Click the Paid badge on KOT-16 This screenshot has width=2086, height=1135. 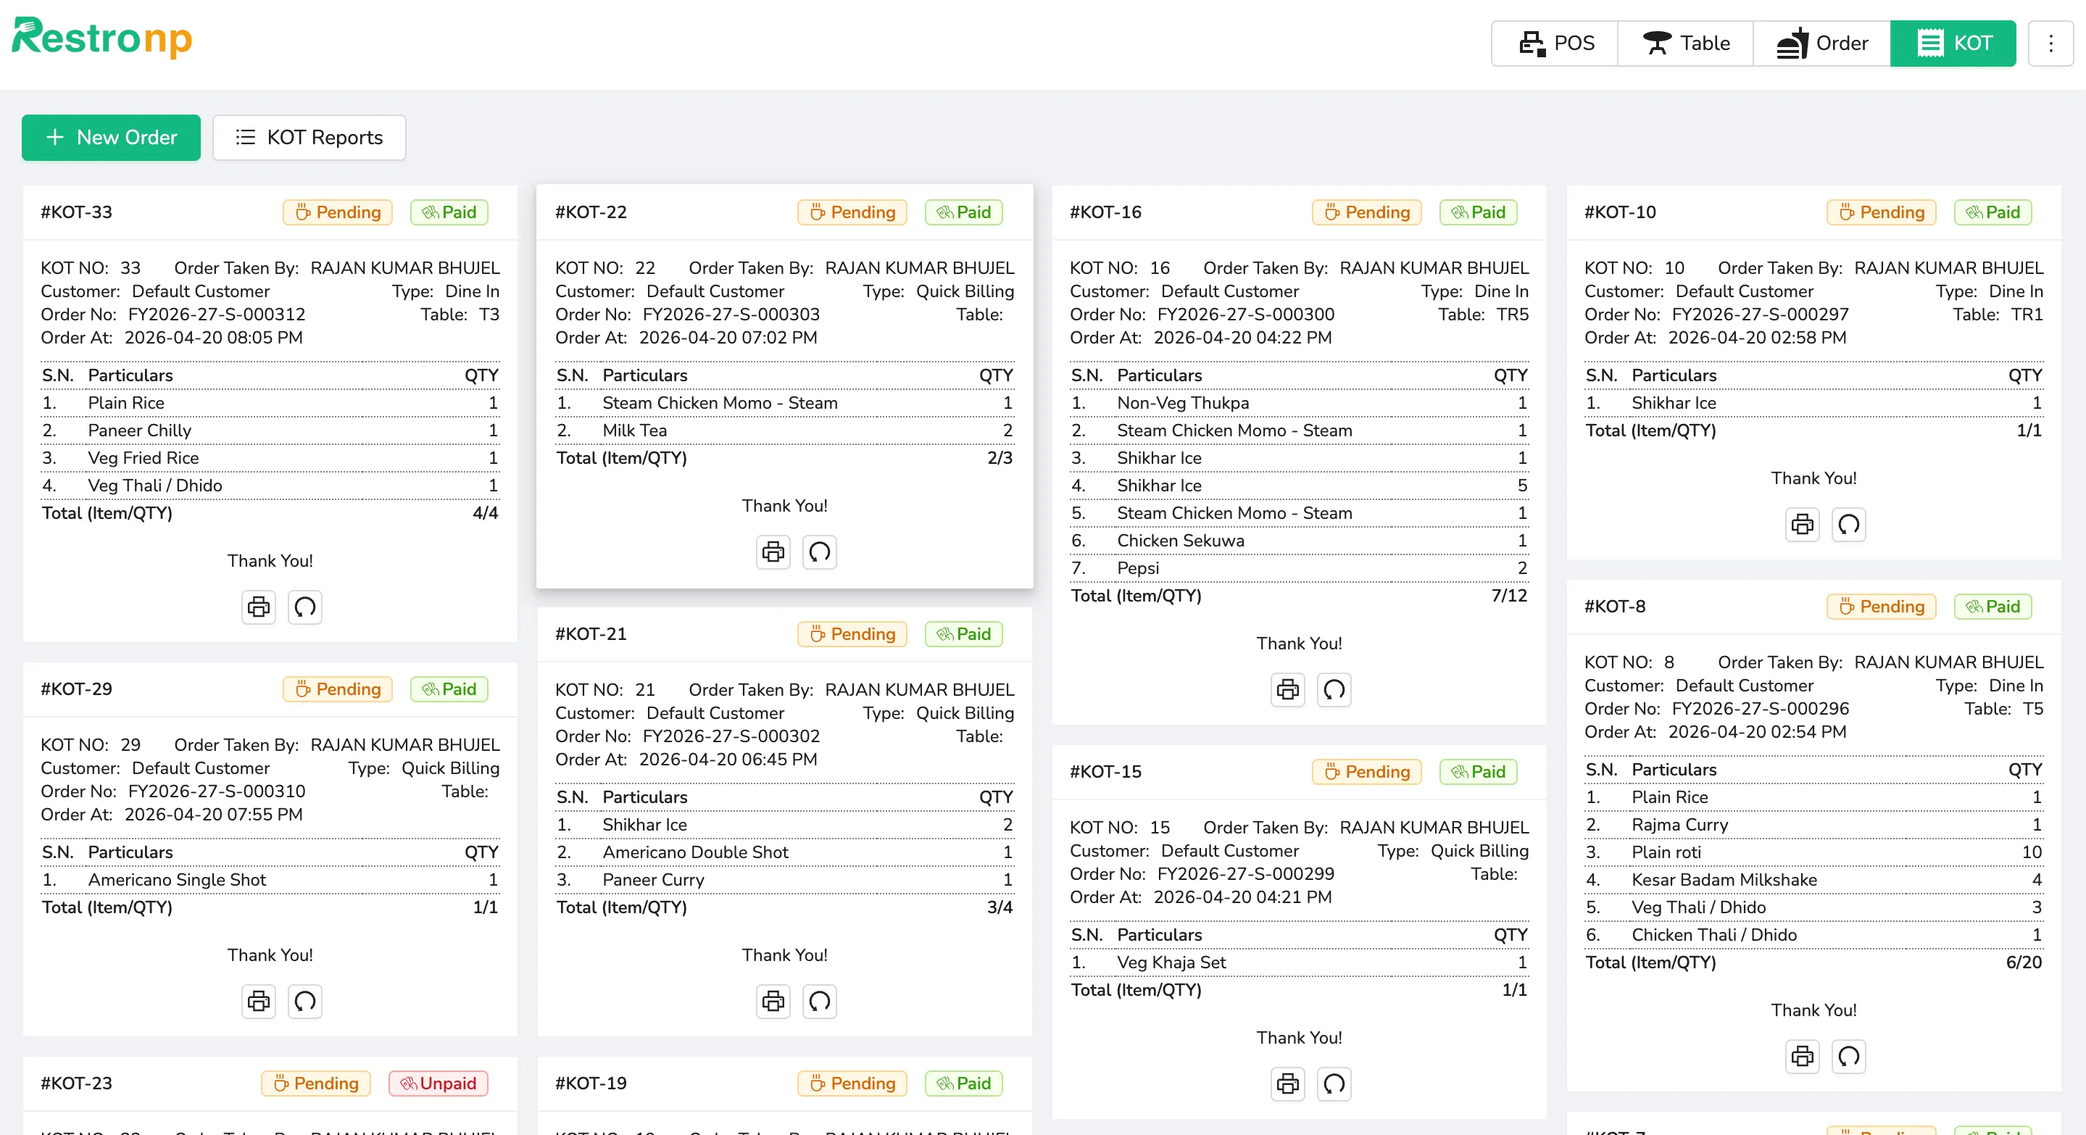(1478, 212)
